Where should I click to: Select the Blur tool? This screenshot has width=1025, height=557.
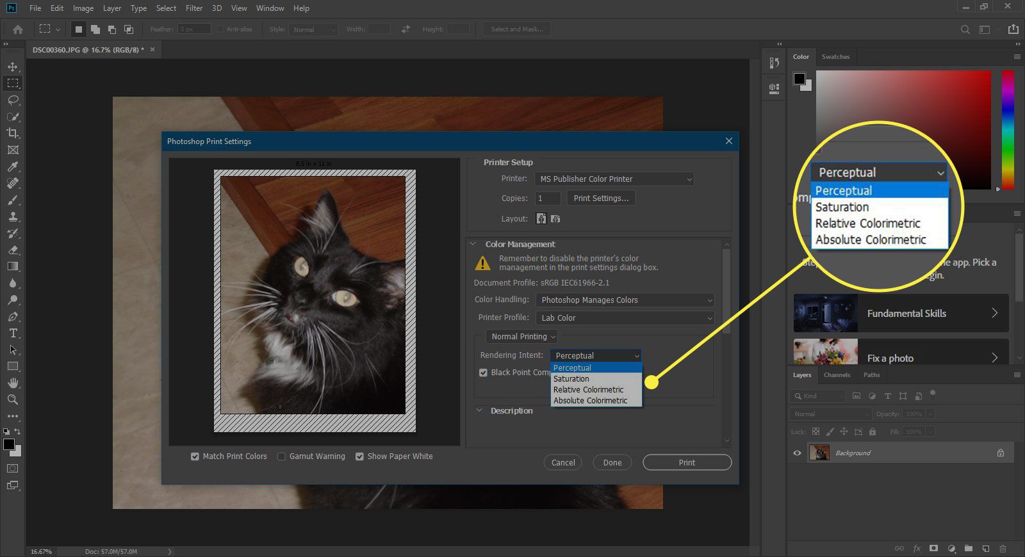pos(13,283)
